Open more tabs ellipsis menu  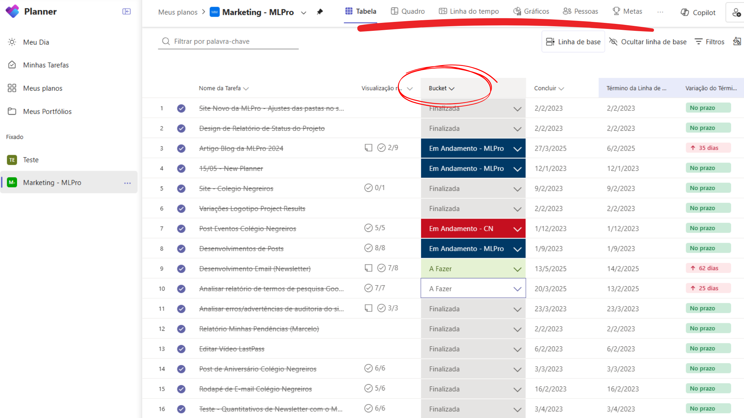pyautogui.click(x=660, y=12)
